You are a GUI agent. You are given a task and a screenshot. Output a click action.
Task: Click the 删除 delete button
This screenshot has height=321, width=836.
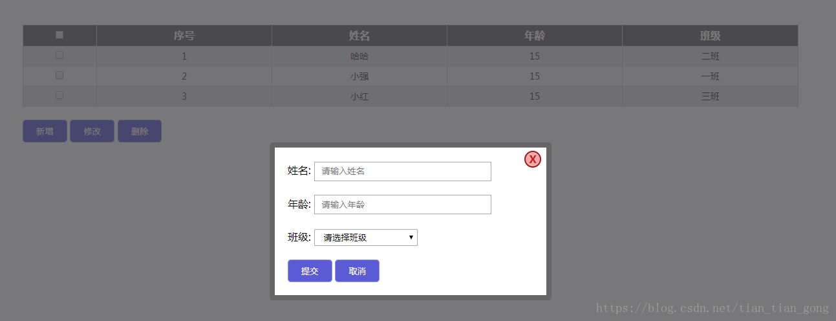pyautogui.click(x=140, y=131)
